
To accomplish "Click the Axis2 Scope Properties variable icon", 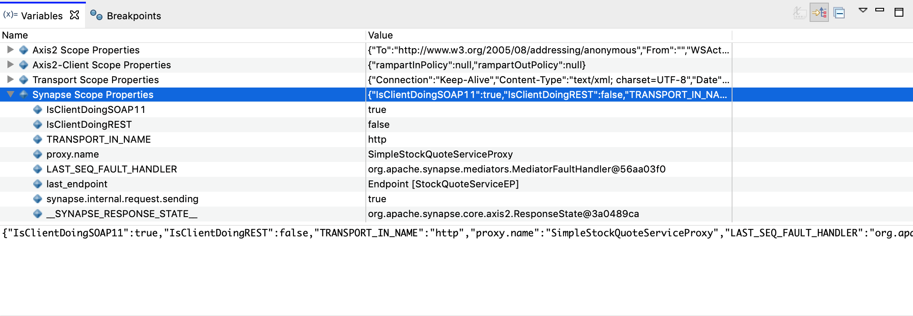I will coord(24,50).
